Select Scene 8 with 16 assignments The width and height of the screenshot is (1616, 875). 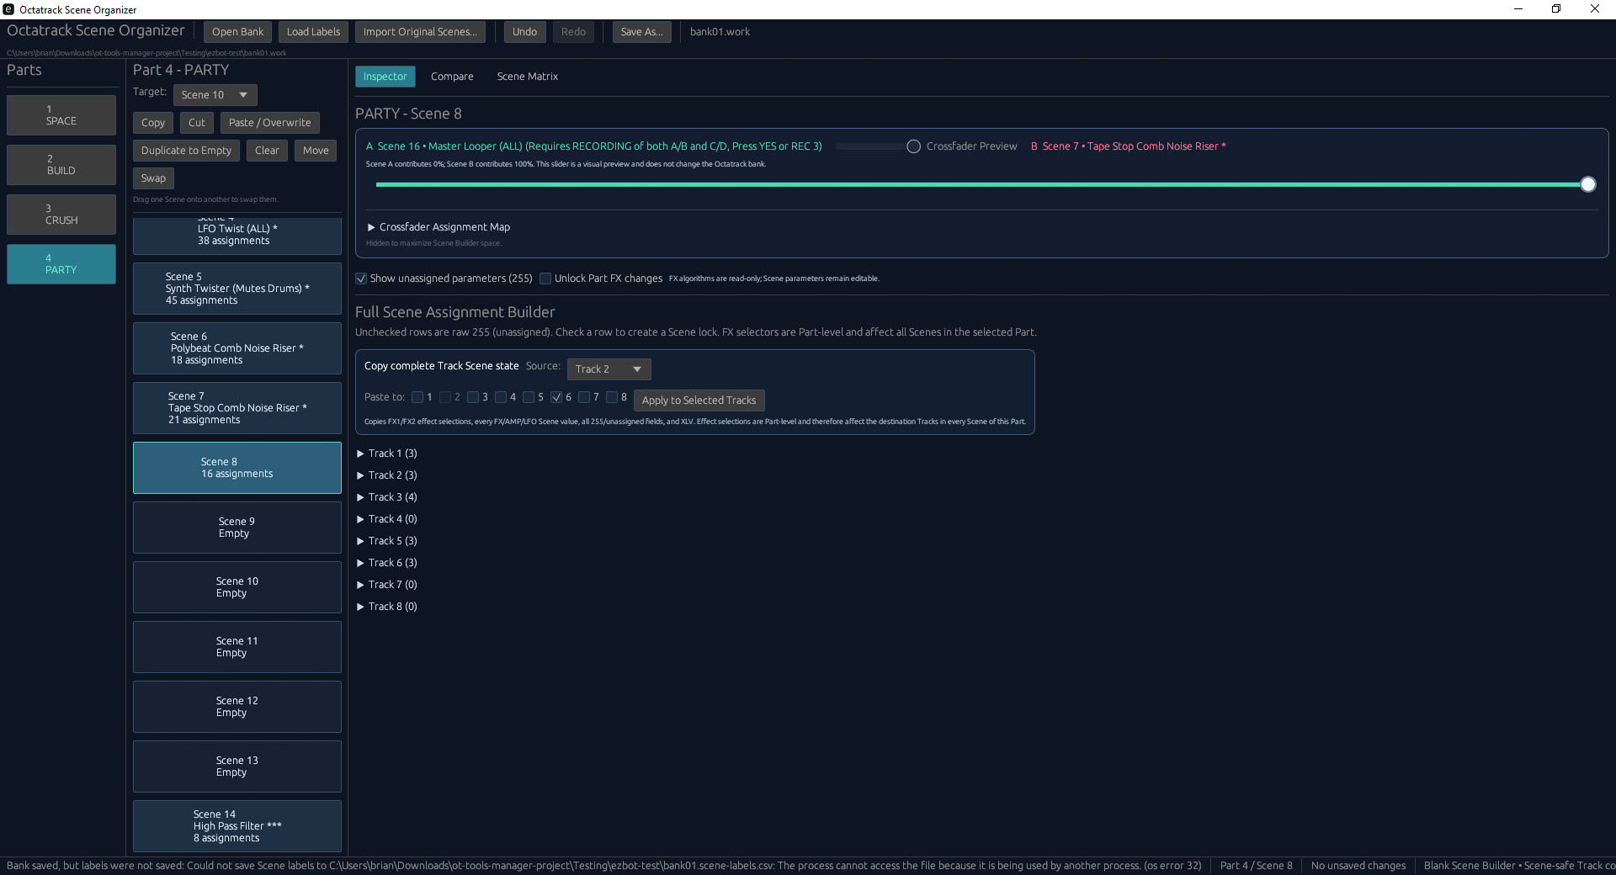point(237,468)
